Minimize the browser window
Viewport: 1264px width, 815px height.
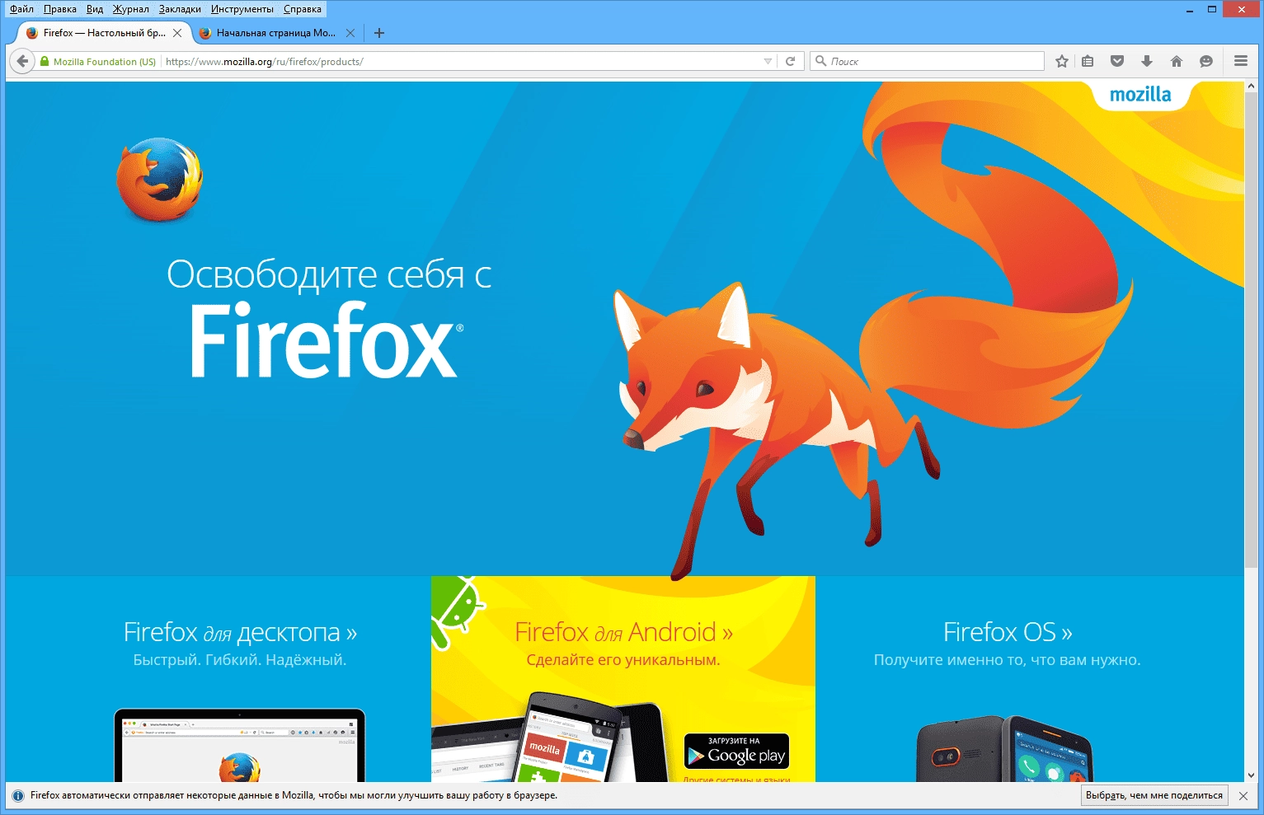point(1190,10)
